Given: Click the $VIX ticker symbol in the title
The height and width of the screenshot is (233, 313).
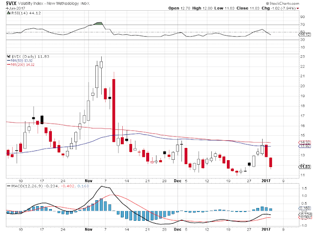Looking at the screenshot, I should click(x=11, y=3).
